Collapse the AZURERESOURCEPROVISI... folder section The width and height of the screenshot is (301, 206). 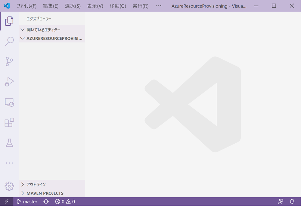52,38
